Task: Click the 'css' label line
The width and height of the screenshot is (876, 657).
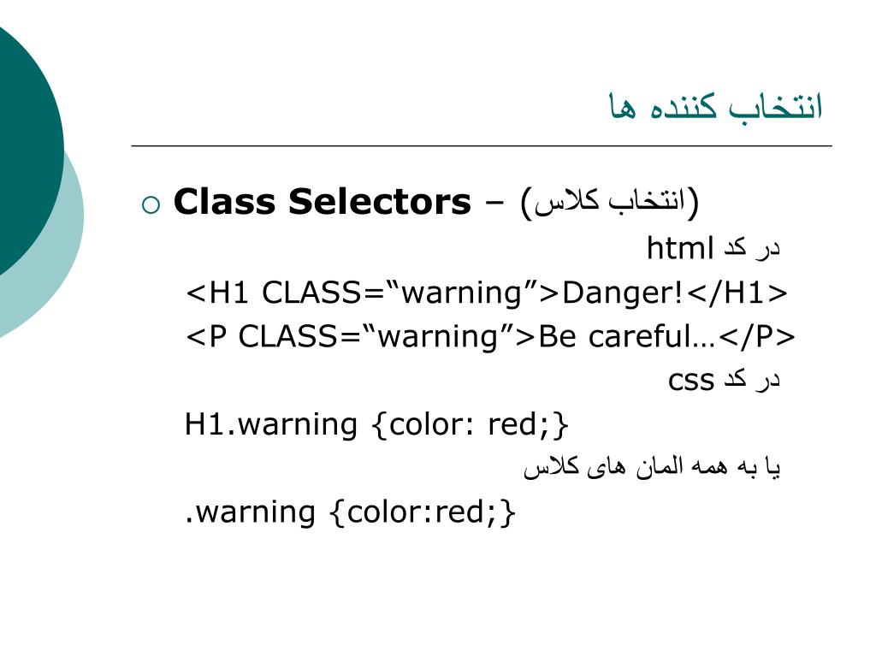Action: click(724, 380)
